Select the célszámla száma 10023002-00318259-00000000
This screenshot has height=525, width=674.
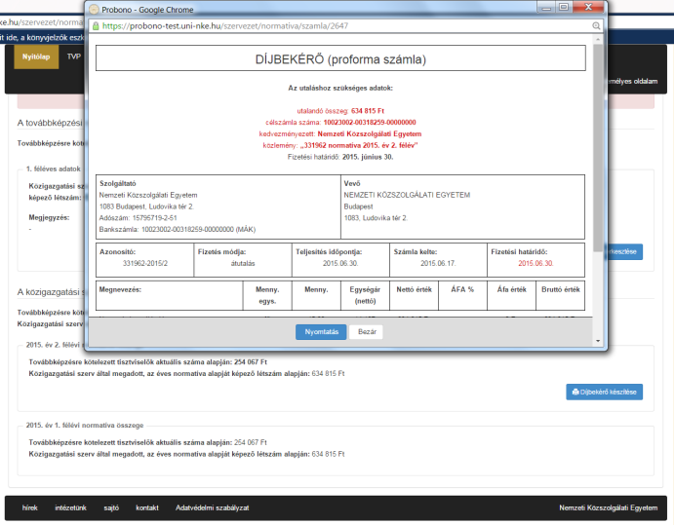click(x=340, y=123)
